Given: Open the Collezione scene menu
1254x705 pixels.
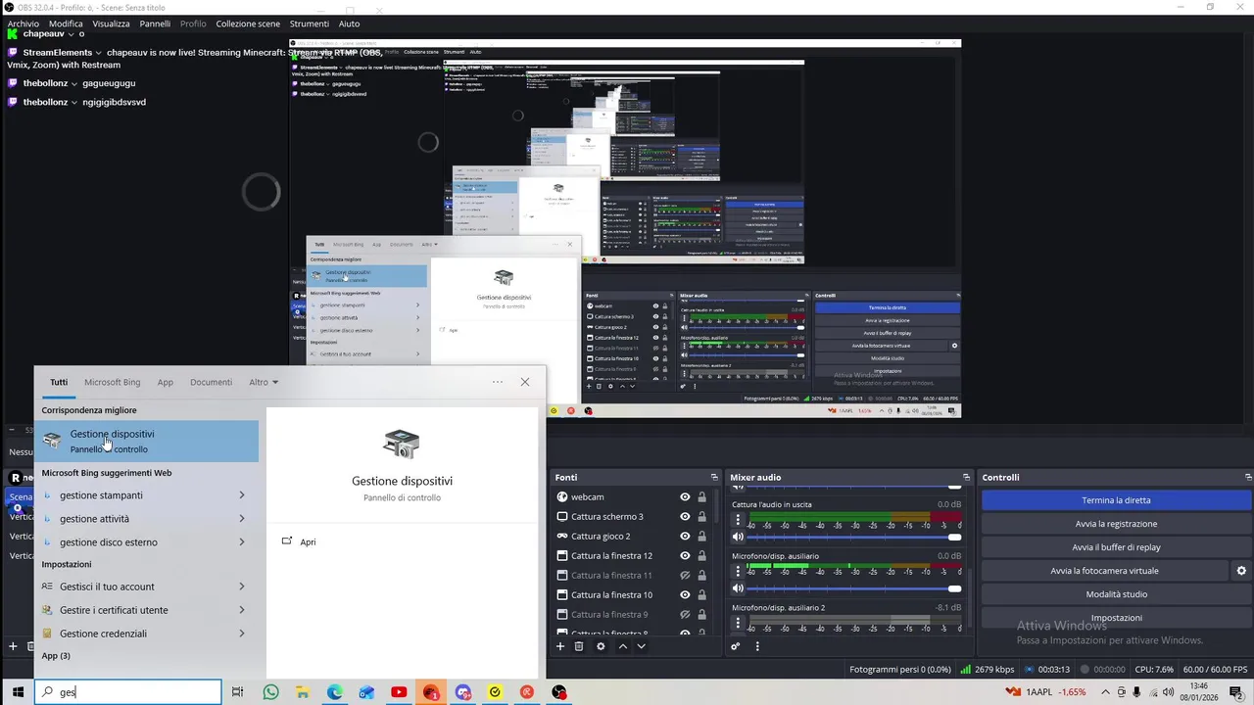Looking at the screenshot, I should pyautogui.click(x=248, y=23).
